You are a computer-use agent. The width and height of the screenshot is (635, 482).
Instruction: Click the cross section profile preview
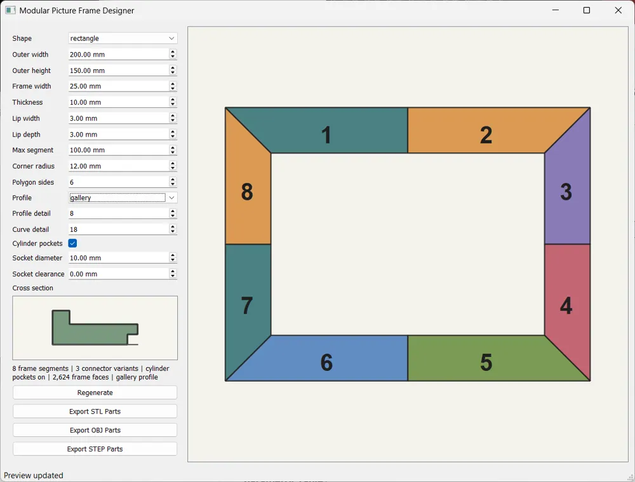point(95,328)
